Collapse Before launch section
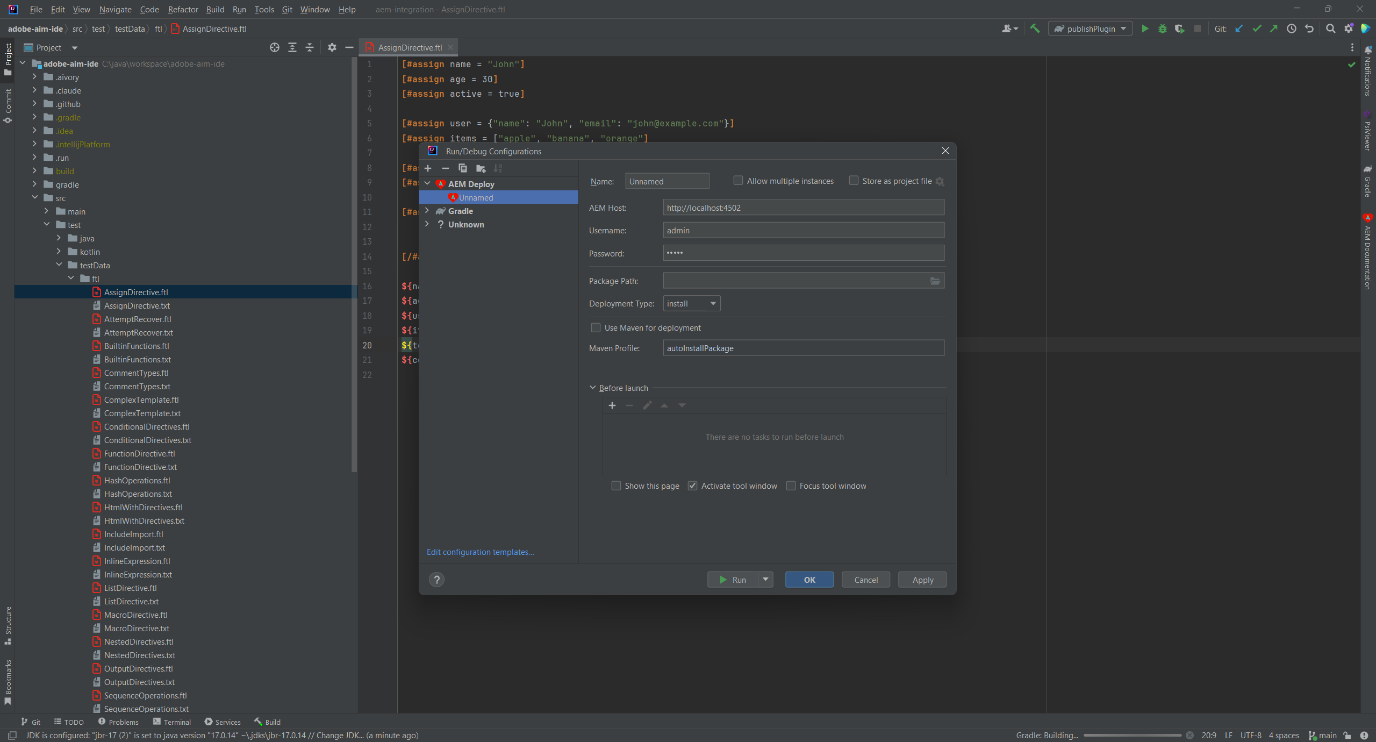Image resolution: width=1376 pixels, height=742 pixels. (593, 388)
